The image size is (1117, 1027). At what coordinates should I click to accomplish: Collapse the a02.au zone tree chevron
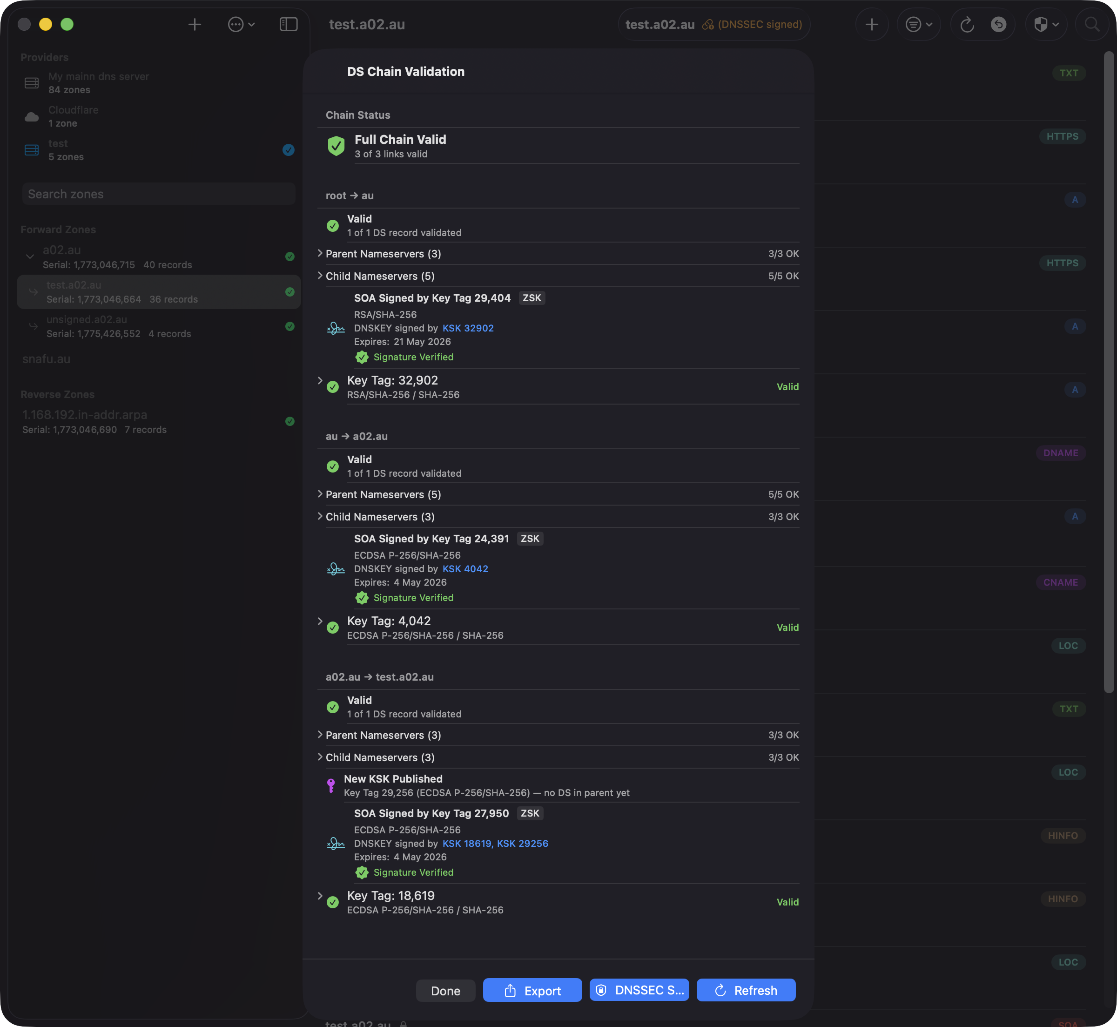point(30,256)
